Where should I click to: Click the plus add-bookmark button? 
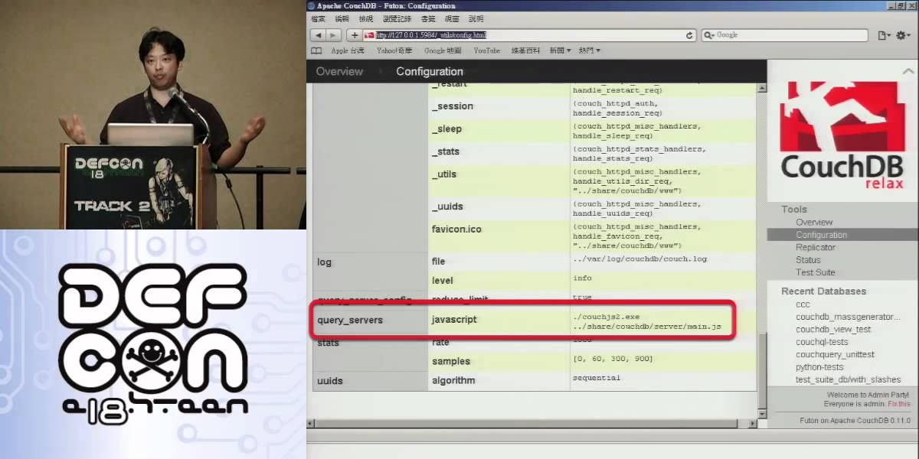coord(354,35)
